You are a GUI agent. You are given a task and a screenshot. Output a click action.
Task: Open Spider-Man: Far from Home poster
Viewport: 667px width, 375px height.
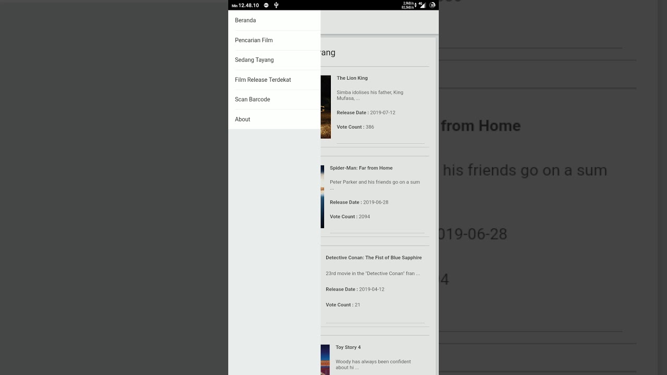point(323,197)
